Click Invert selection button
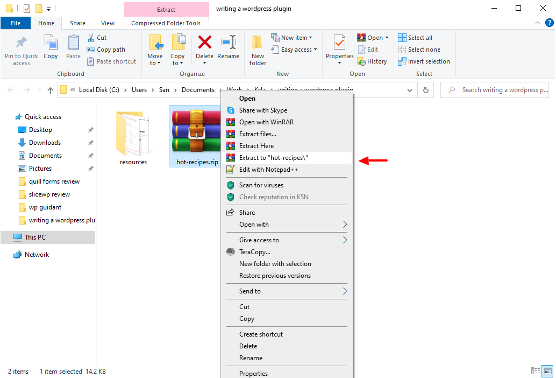The width and height of the screenshot is (556, 378). [x=424, y=61]
